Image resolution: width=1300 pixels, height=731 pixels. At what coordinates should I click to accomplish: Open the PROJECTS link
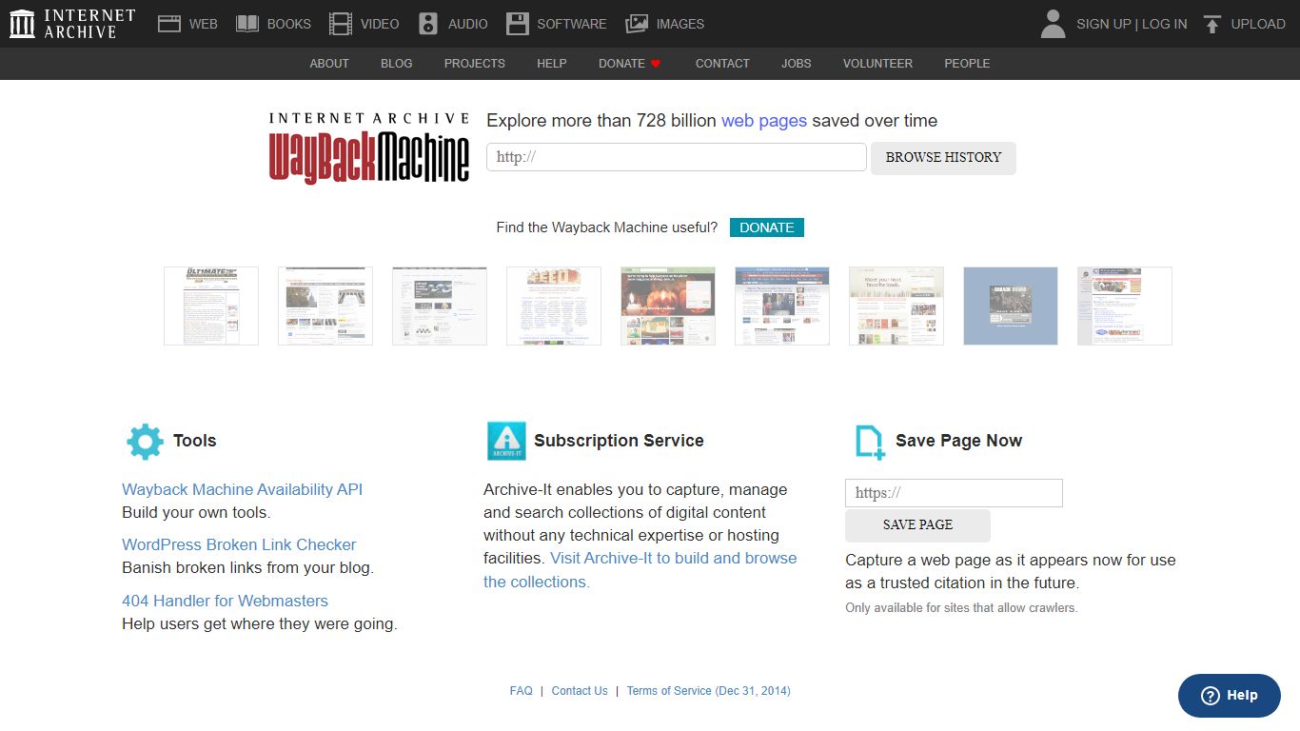[475, 64]
